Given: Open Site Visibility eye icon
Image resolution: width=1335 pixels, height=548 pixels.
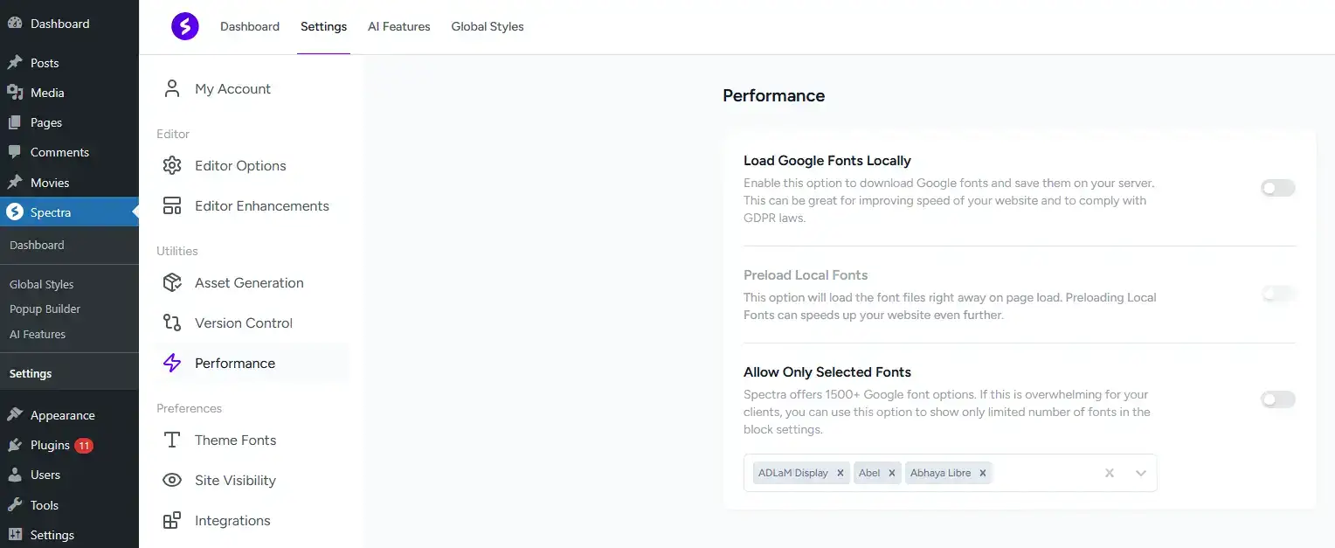Looking at the screenshot, I should (172, 480).
